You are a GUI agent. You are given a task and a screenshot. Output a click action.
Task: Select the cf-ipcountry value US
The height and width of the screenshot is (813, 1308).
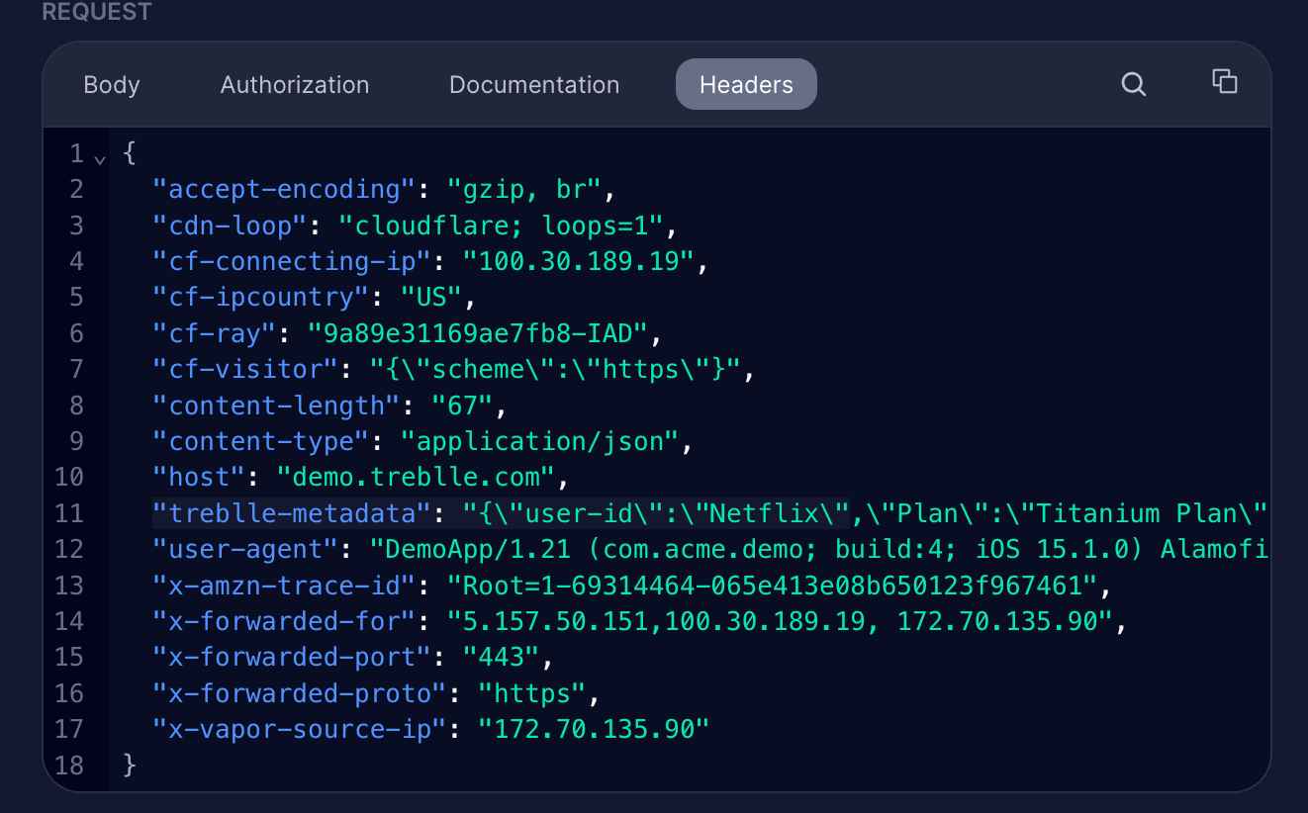(x=431, y=297)
